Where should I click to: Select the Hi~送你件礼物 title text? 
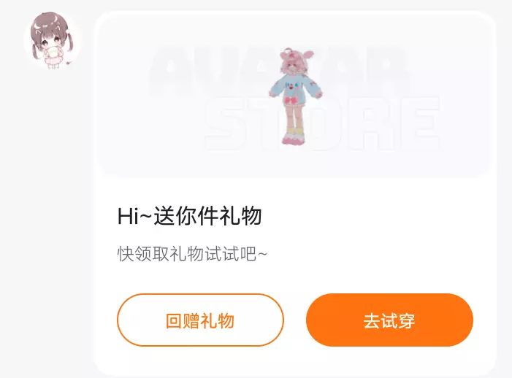click(x=190, y=216)
